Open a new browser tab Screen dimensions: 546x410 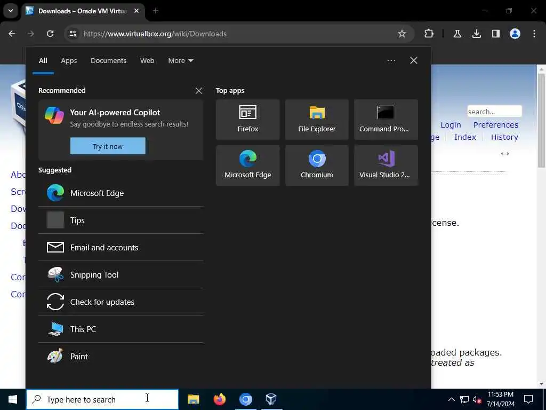(156, 11)
